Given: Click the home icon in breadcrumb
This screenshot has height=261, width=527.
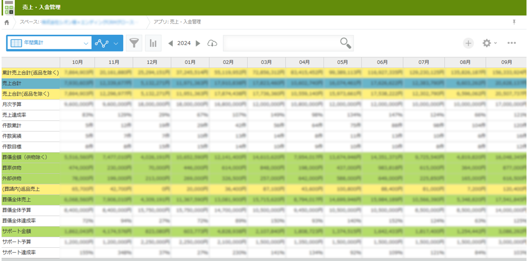Looking at the screenshot, I should (x=6, y=22).
